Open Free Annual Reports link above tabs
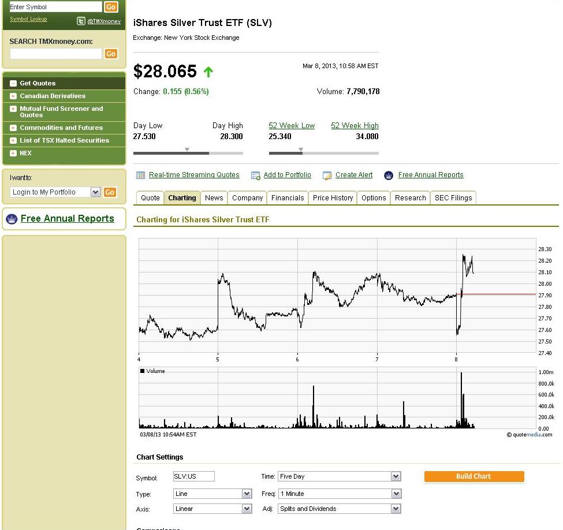The image size is (563, 530). [x=431, y=175]
